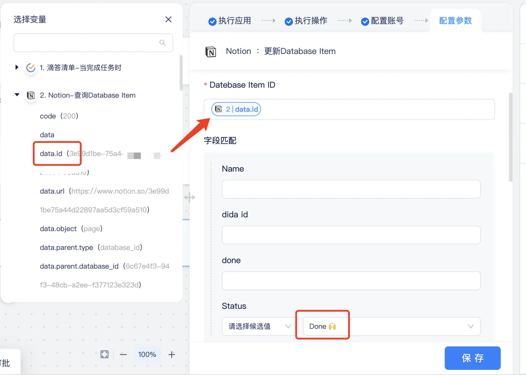Viewport: 526px width, 376px height.
Task: Select Notion-查询Database Item step
Action: point(88,95)
